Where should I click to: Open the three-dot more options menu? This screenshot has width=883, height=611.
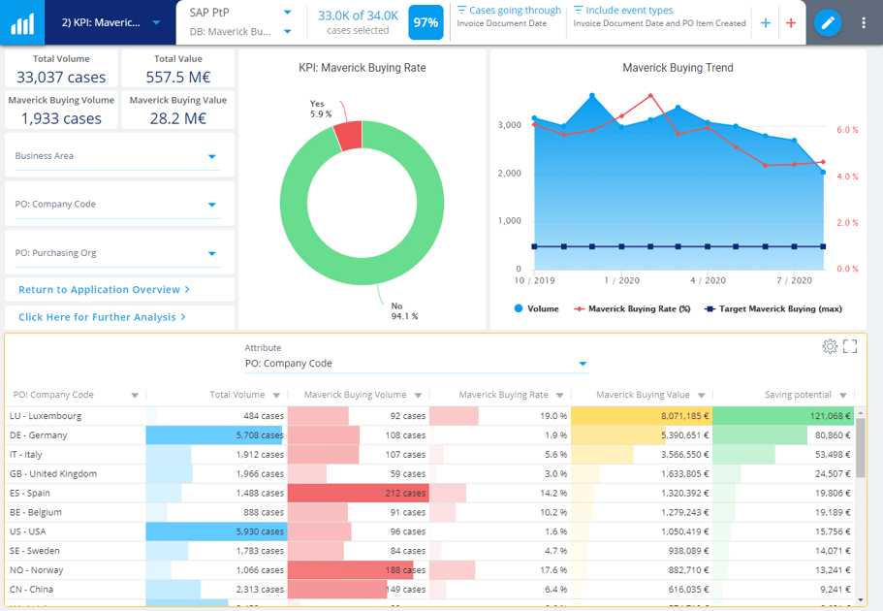pos(864,22)
